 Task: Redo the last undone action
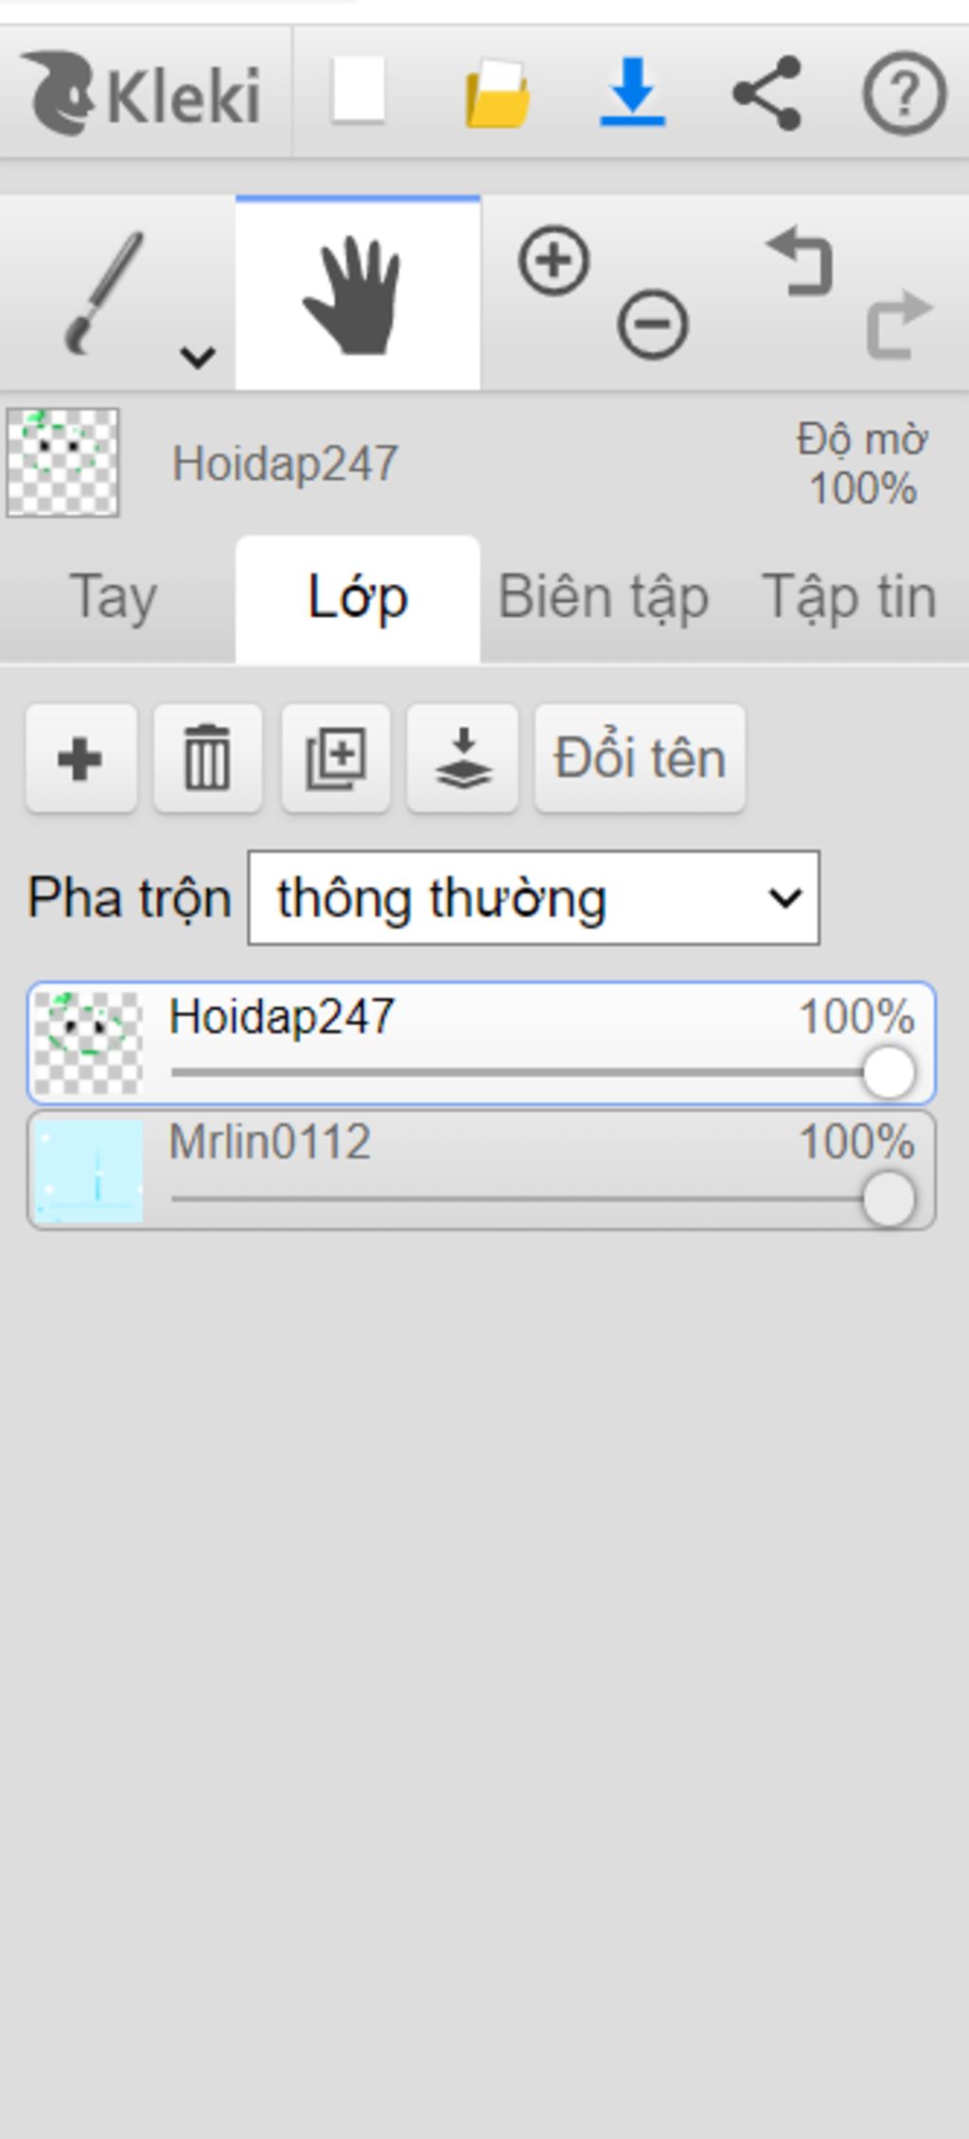coord(900,325)
